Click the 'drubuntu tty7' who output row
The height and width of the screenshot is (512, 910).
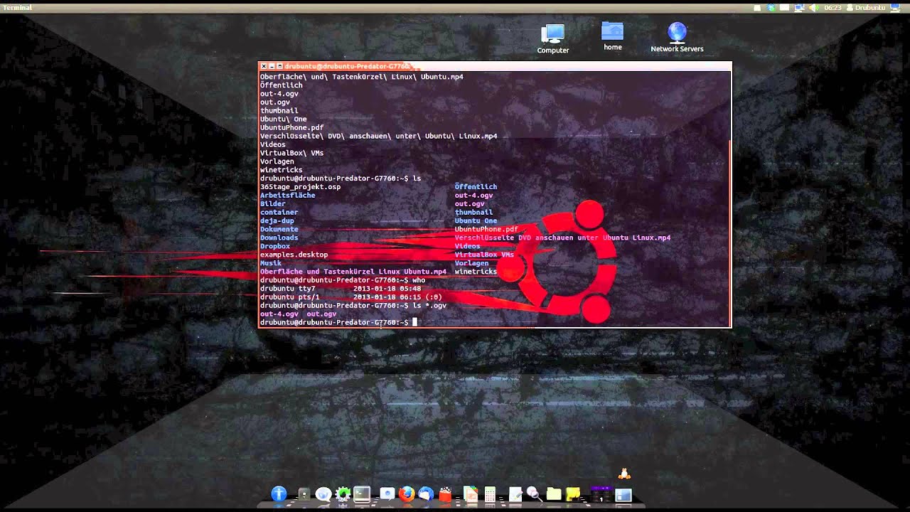(x=341, y=289)
